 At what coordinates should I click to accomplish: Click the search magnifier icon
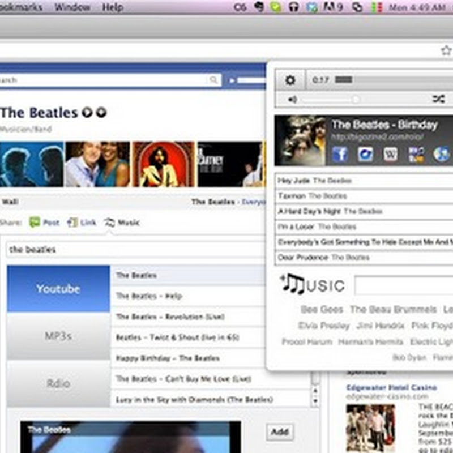(213, 79)
